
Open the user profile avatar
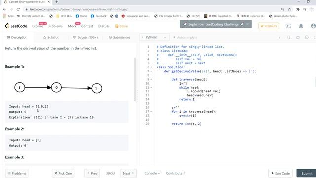click(313, 26)
